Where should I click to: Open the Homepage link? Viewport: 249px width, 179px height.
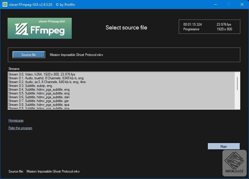coord(16,120)
